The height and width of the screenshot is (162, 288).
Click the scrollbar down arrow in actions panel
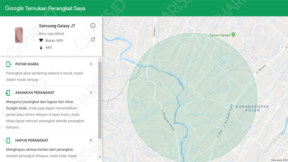100,157
